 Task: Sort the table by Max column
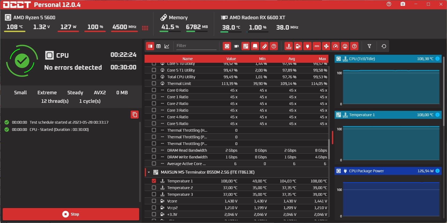(323, 59)
